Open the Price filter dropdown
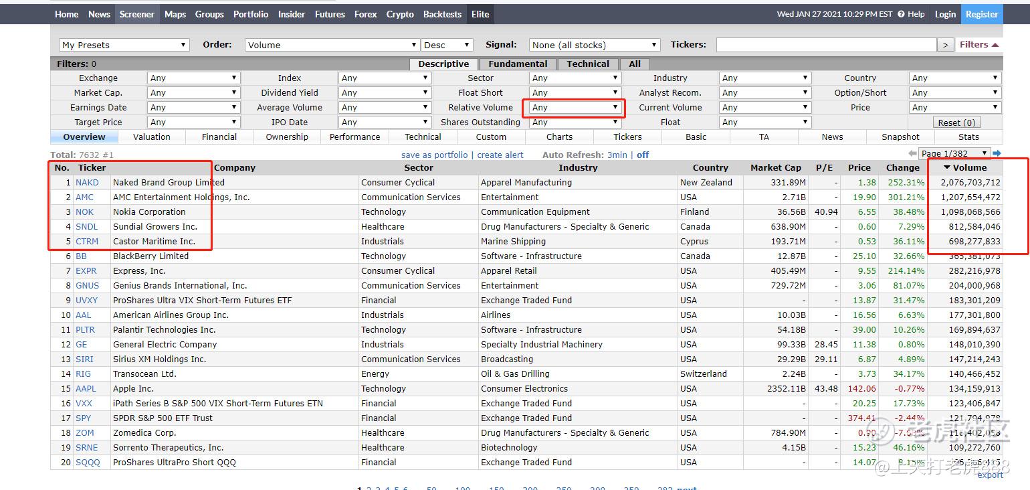Image resolution: width=1030 pixels, height=490 pixels. (x=955, y=108)
